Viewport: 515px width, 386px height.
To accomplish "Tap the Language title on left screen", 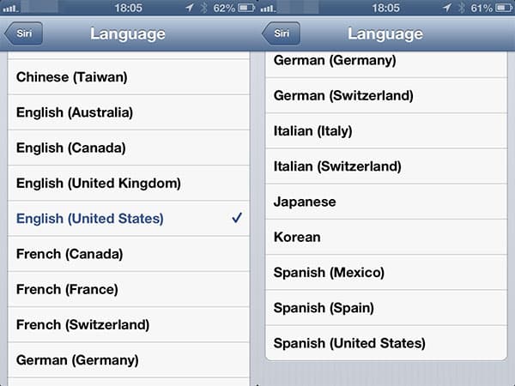I will click(x=128, y=34).
